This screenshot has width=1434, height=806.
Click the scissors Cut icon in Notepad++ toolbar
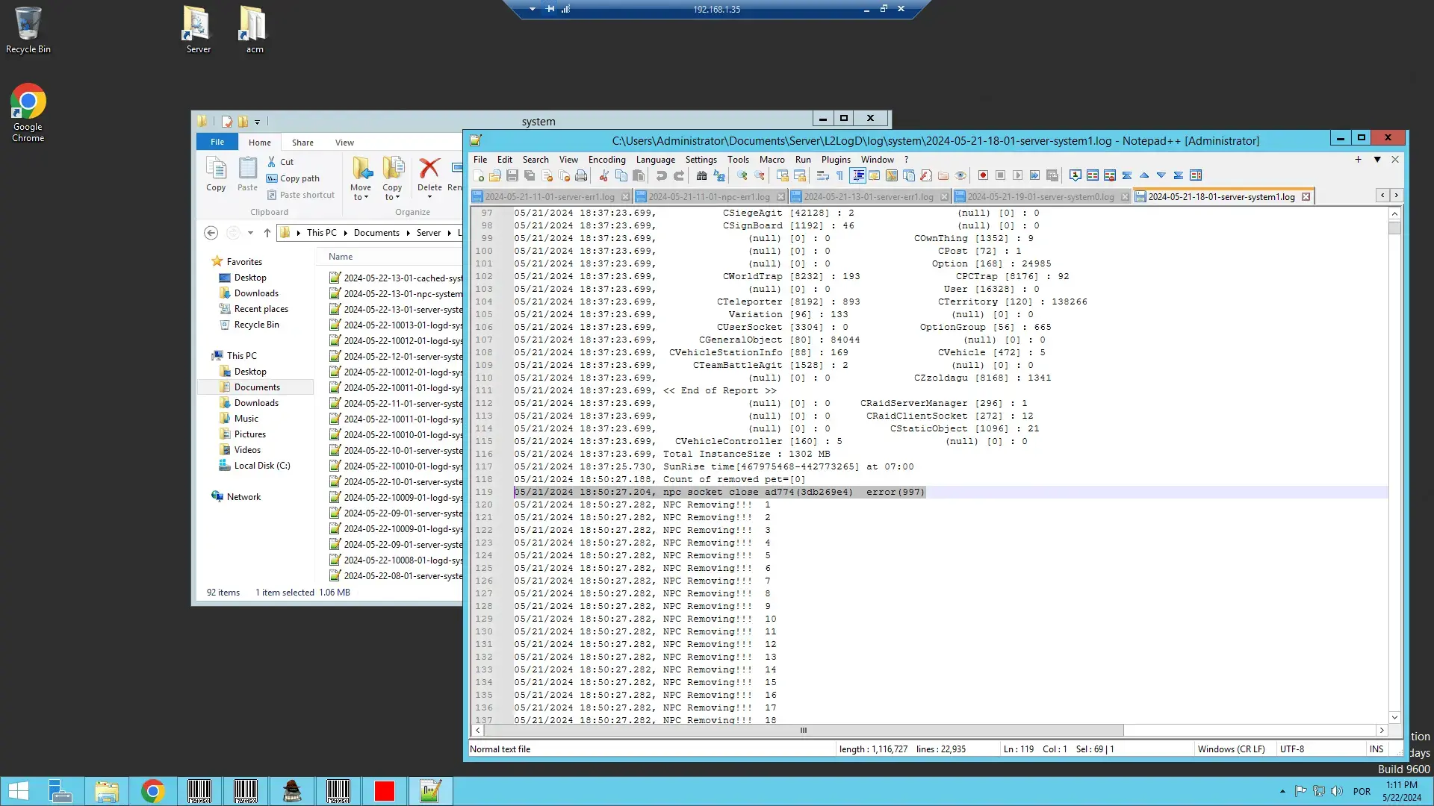click(603, 175)
